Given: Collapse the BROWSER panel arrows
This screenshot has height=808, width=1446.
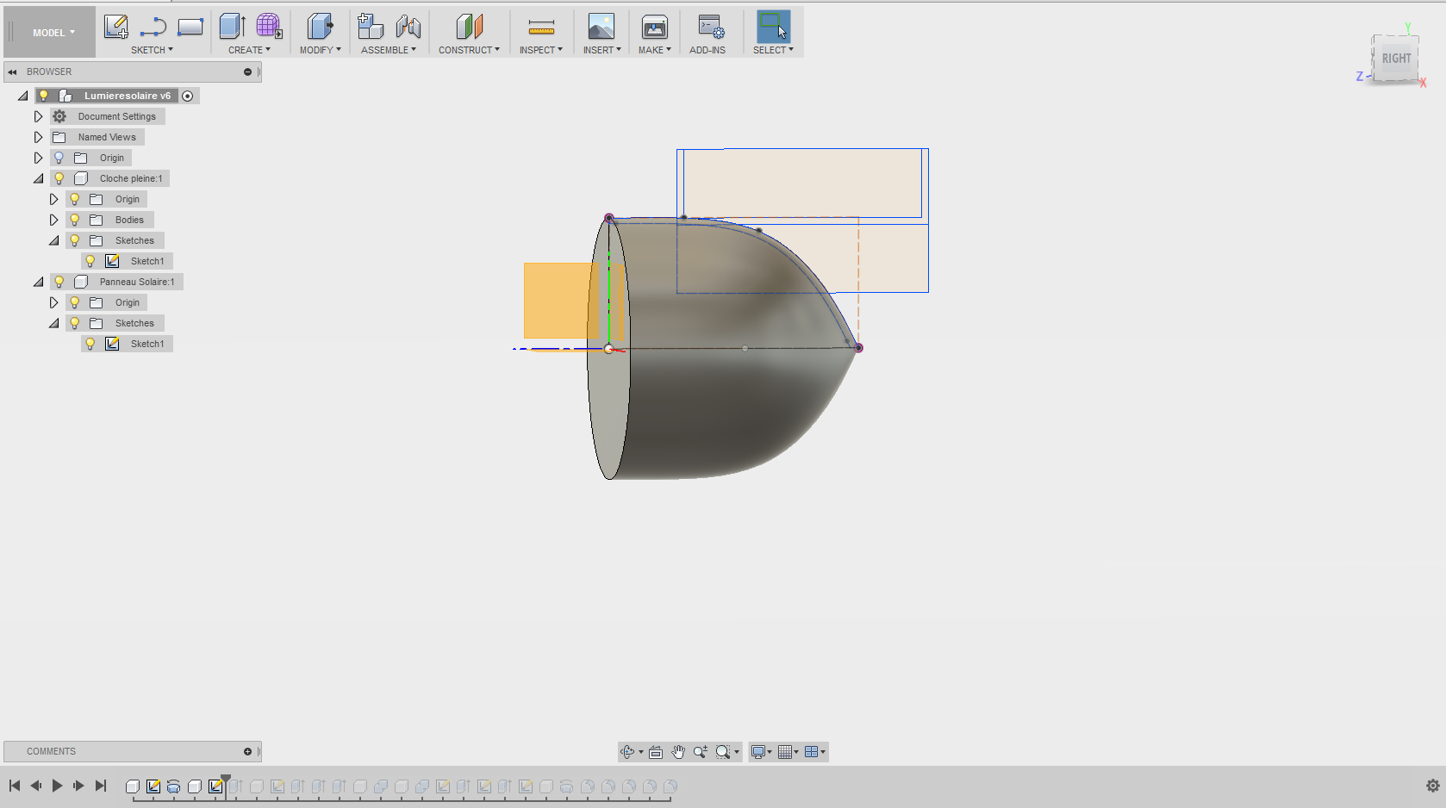Looking at the screenshot, I should pyautogui.click(x=12, y=71).
